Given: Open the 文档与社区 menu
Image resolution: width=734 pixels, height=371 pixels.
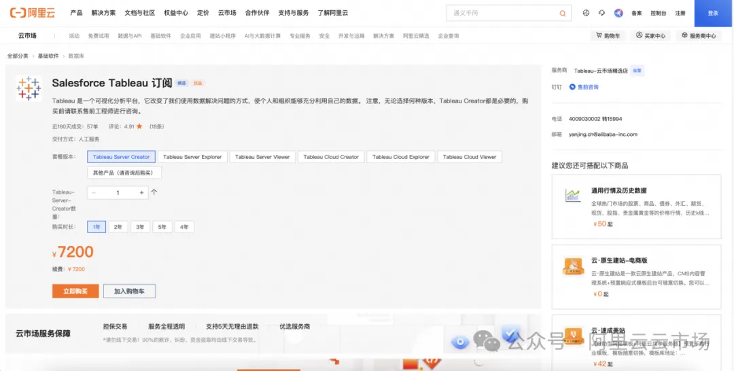Looking at the screenshot, I should [x=140, y=13].
